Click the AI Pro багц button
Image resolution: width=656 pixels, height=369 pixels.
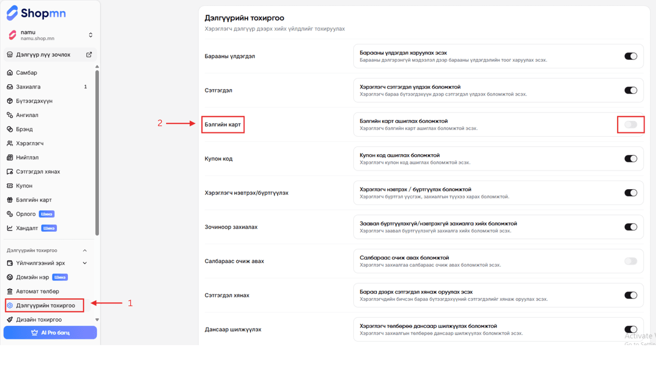pyautogui.click(x=50, y=332)
